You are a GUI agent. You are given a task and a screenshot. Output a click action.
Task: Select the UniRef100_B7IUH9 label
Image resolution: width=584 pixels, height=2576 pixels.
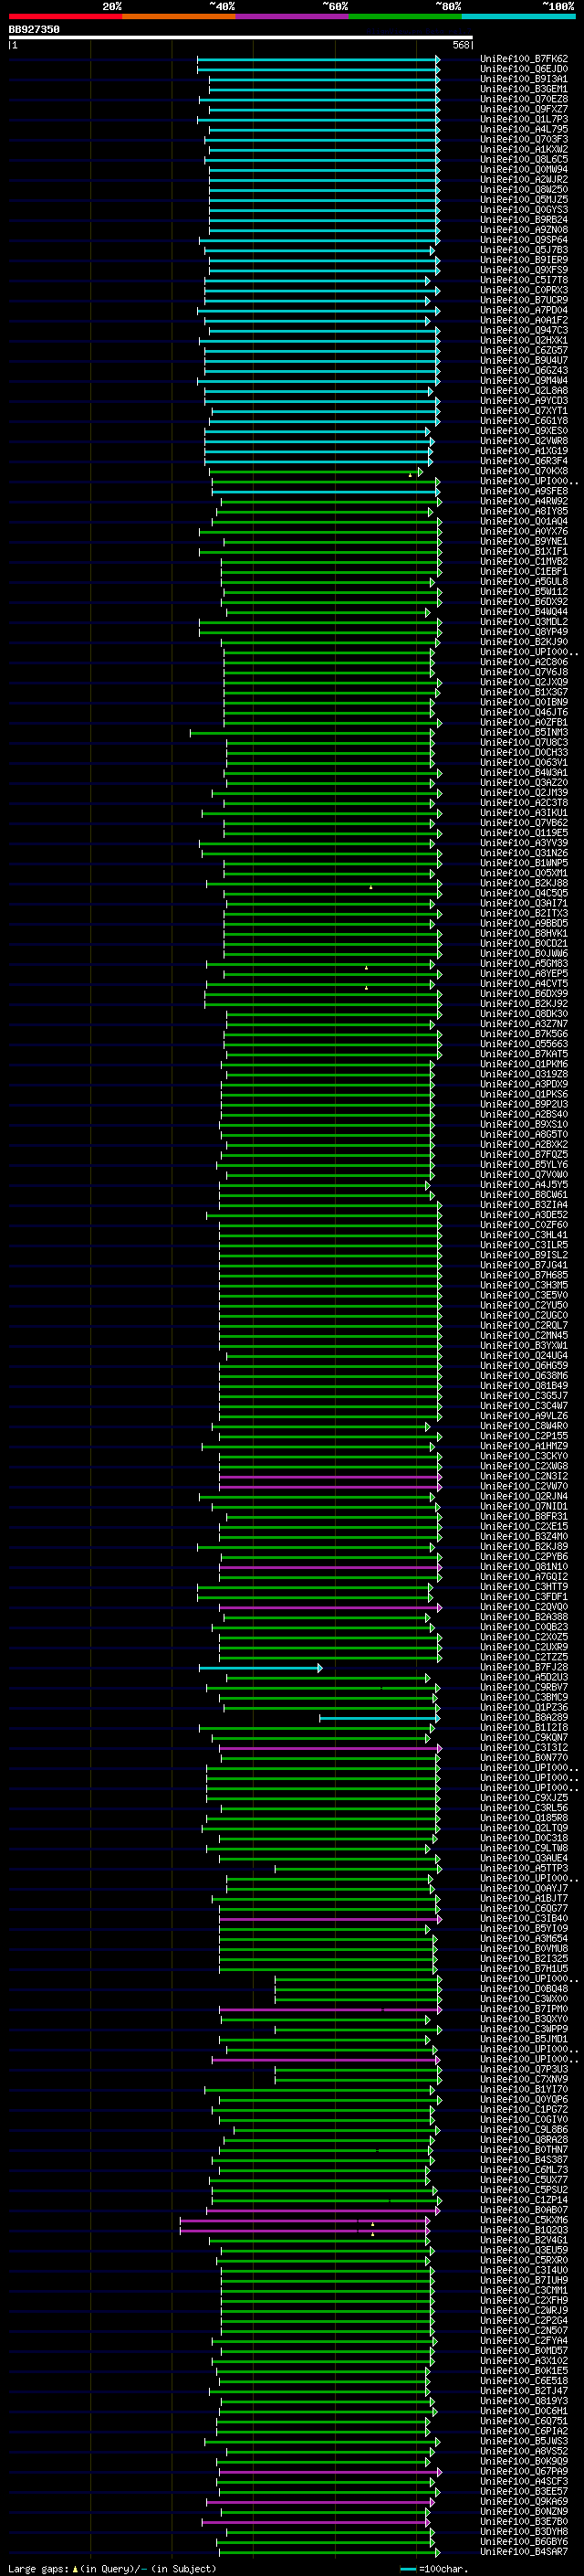click(x=524, y=2281)
